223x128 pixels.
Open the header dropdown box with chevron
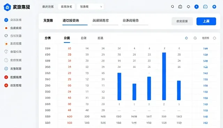coord(91,7)
